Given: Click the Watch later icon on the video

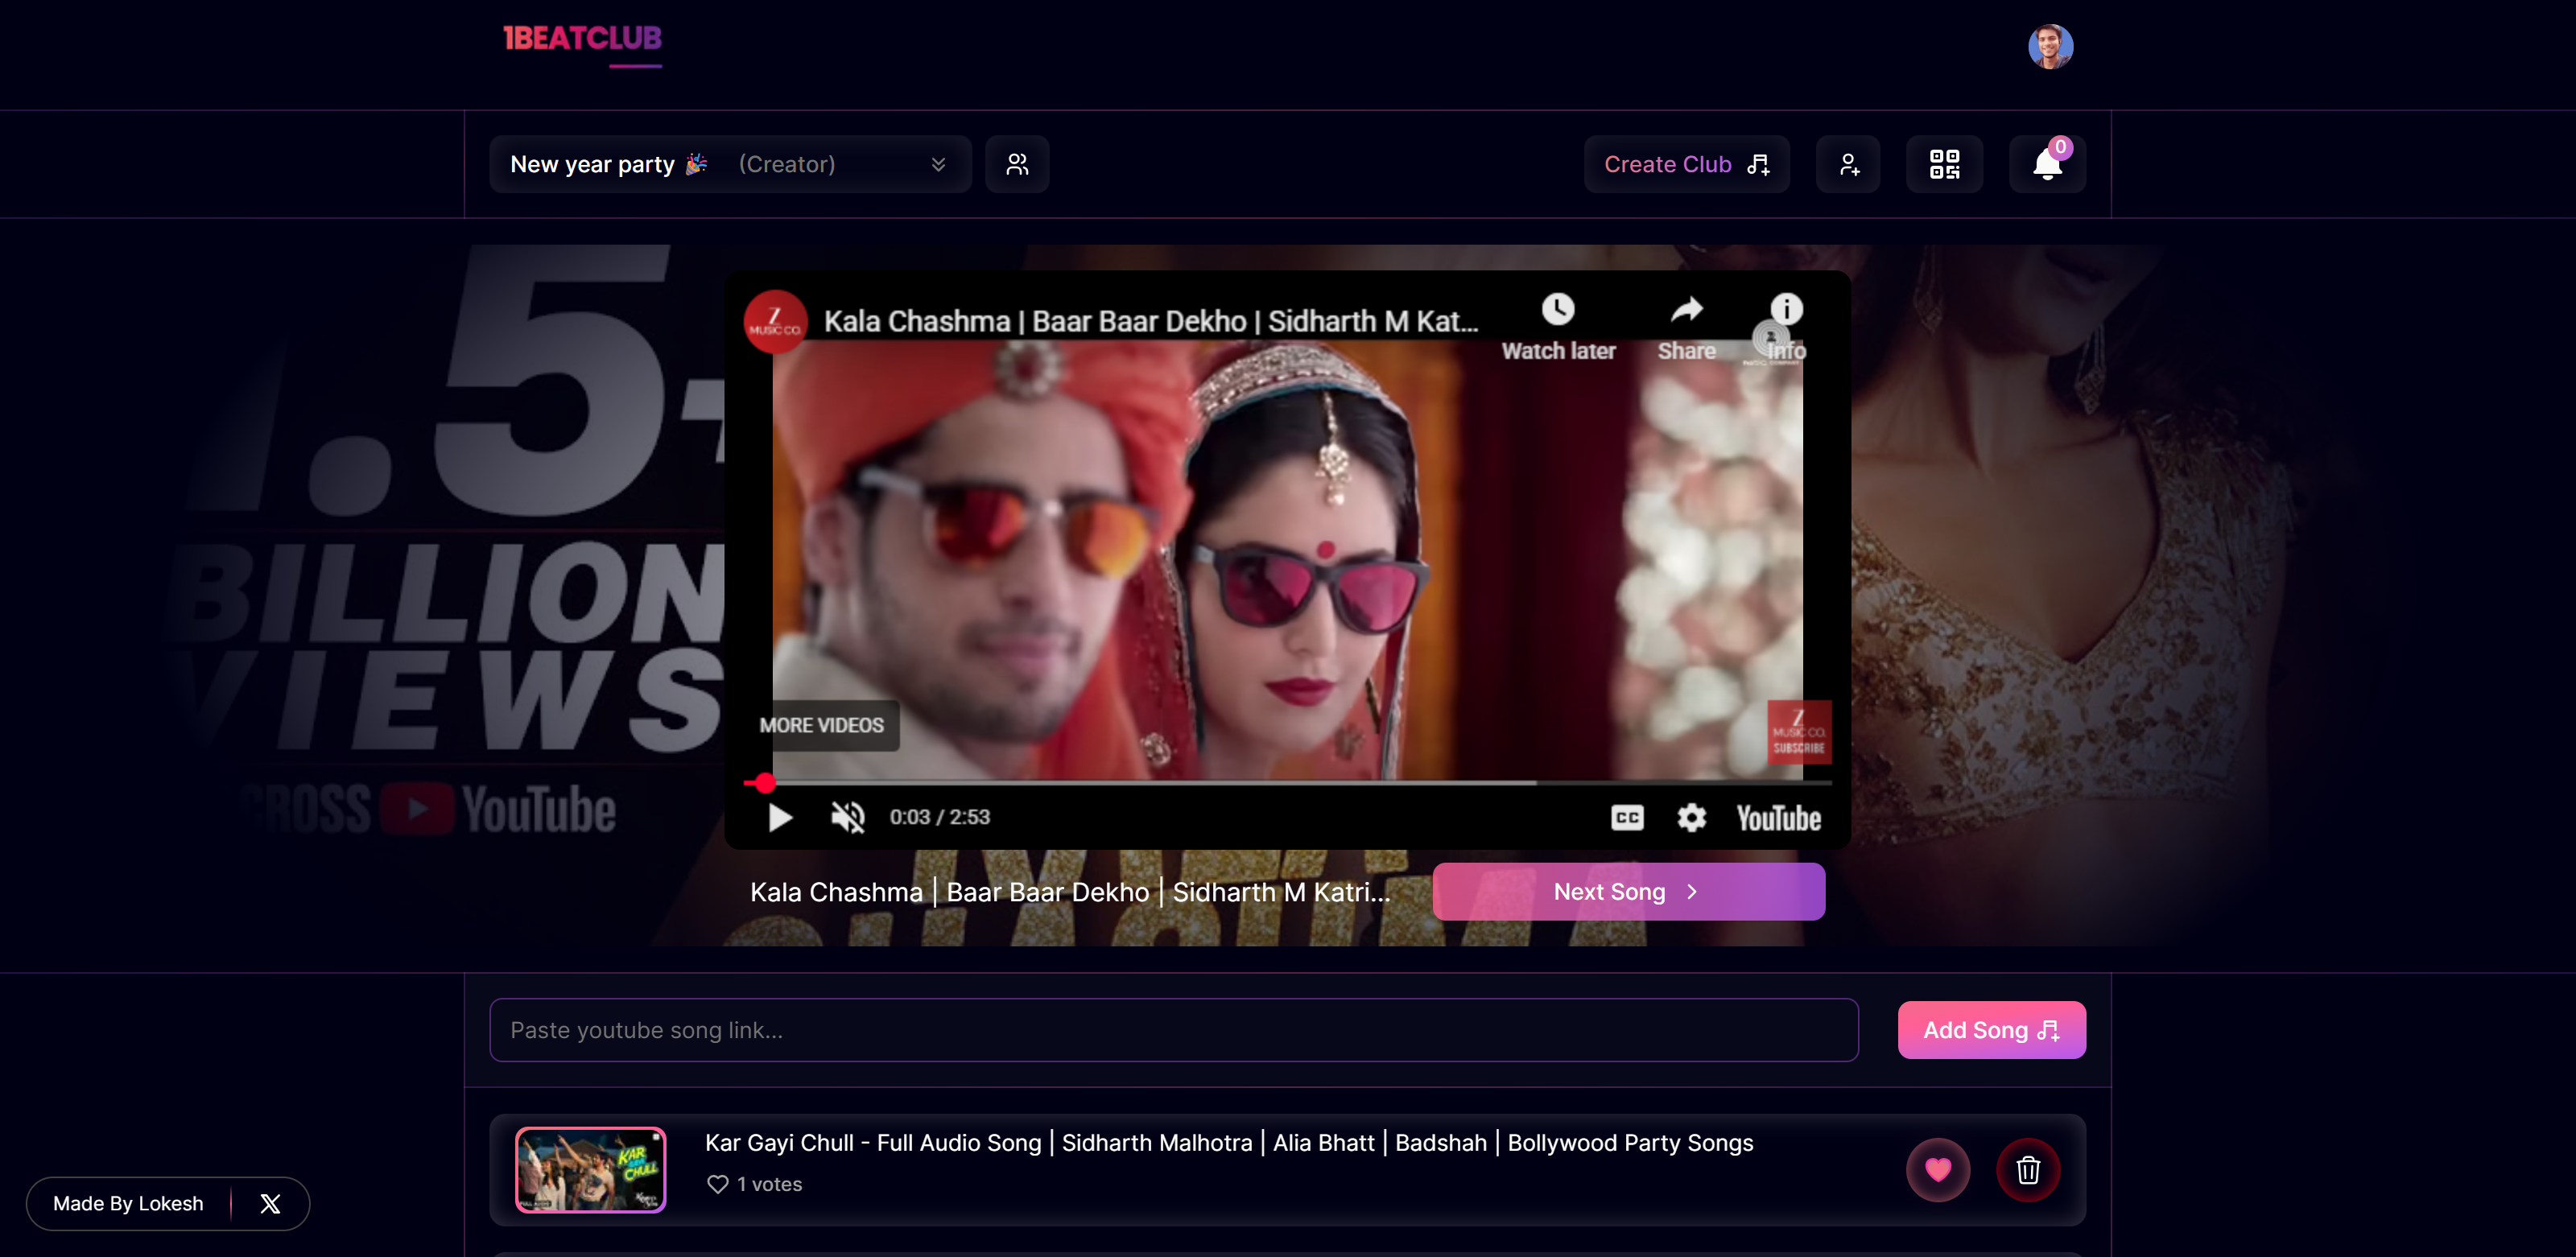Looking at the screenshot, I should (1558, 309).
